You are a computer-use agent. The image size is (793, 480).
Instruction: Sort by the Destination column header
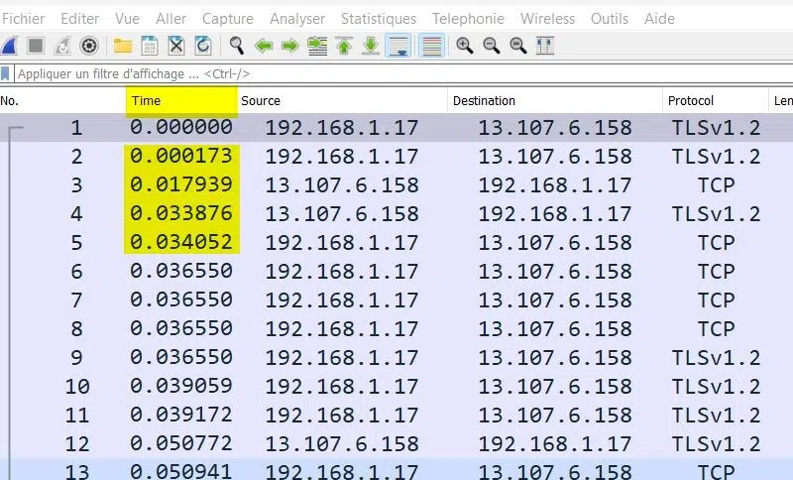click(555, 100)
